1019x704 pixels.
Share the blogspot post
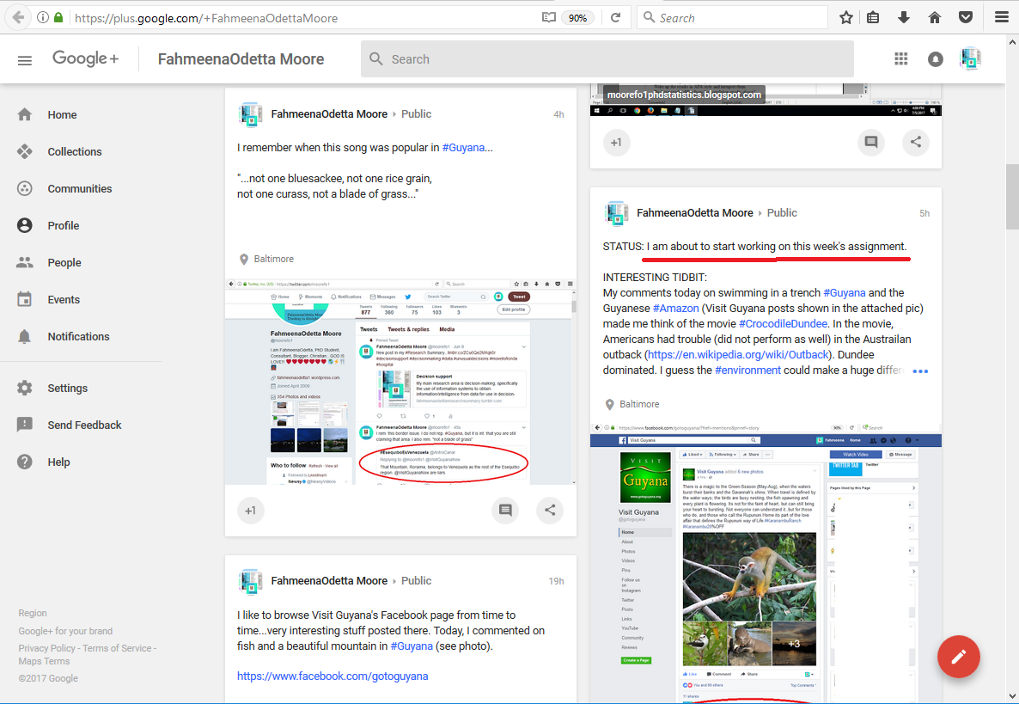coord(916,143)
